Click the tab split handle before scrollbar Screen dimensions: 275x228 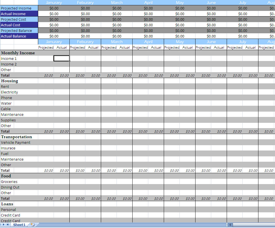point(227,225)
